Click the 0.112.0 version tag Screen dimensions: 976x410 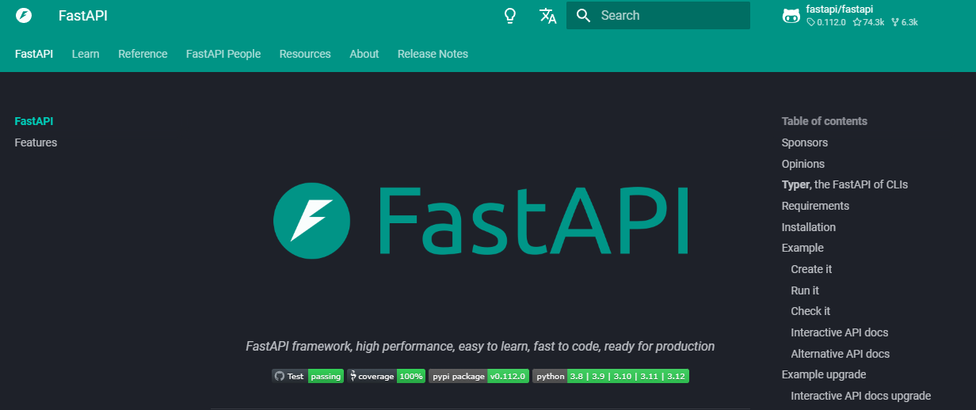click(x=826, y=22)
